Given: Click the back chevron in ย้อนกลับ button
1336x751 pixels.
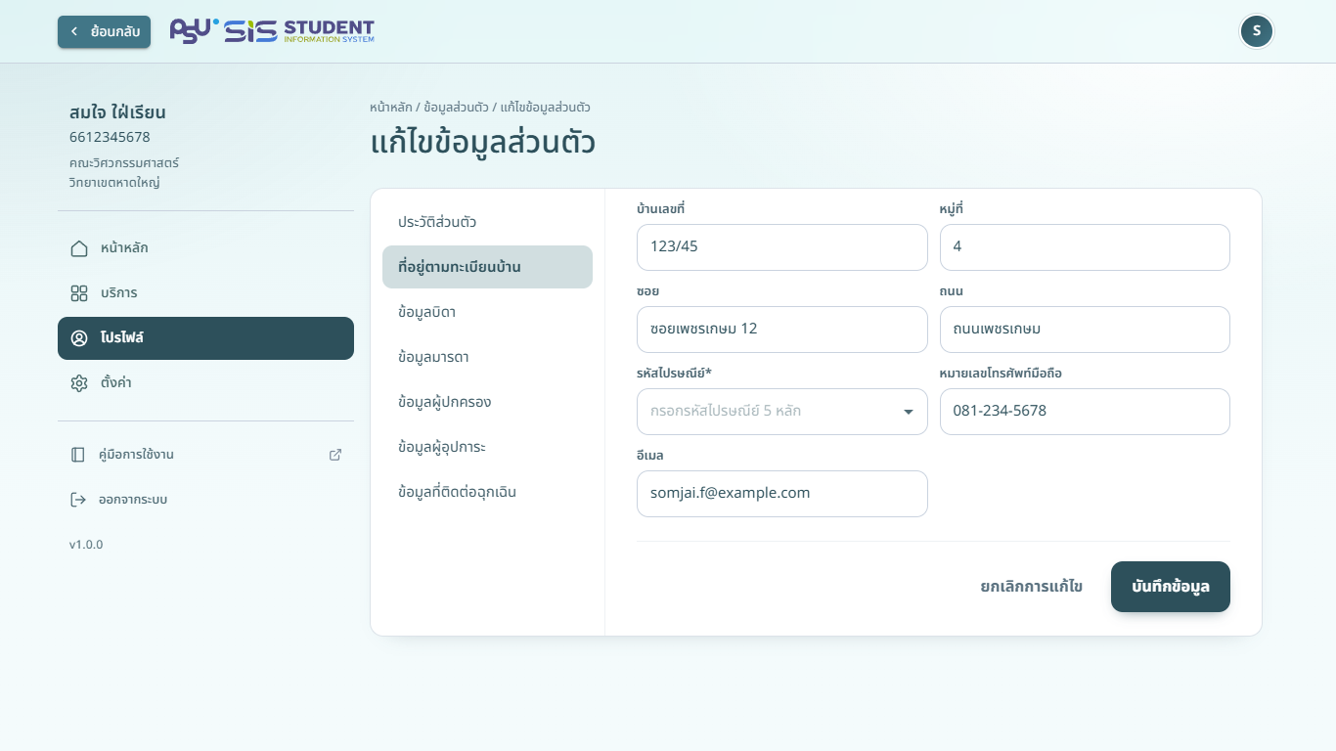Looking at the screenshot, I should pos(73,31).
